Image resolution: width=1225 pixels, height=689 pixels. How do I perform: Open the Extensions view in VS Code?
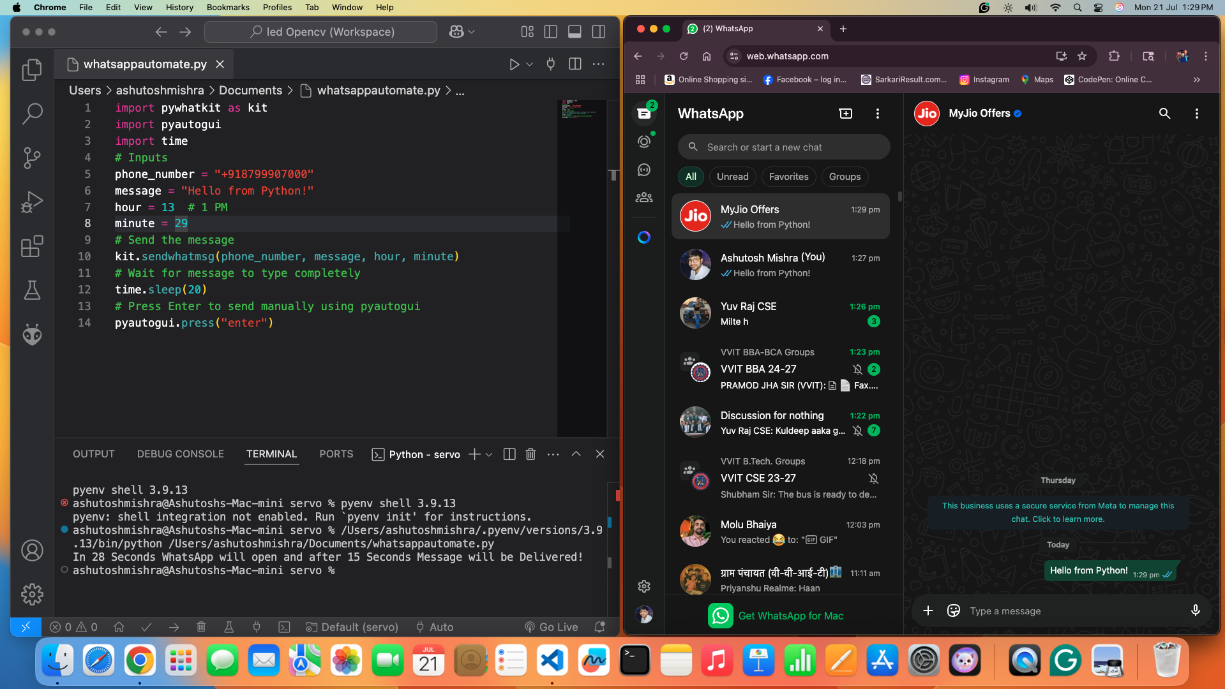[32, 246]
